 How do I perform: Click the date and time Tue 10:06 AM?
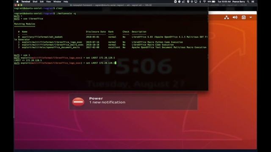coord(224,2)
